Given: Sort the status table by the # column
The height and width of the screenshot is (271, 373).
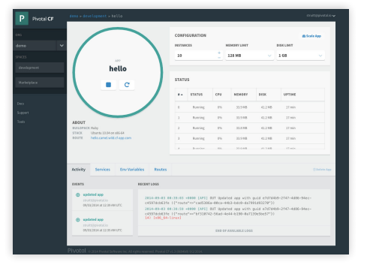Looking at the screenshot, I should 180,95.
